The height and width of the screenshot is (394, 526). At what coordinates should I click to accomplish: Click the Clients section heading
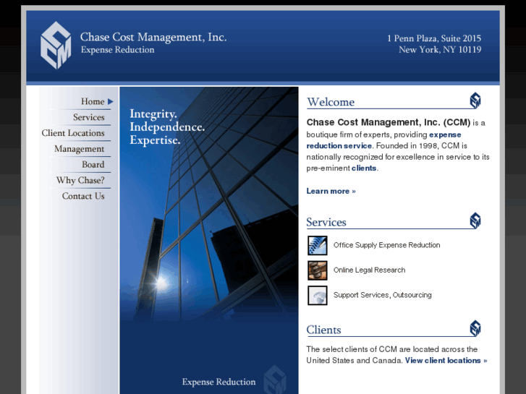pos(323,330)
